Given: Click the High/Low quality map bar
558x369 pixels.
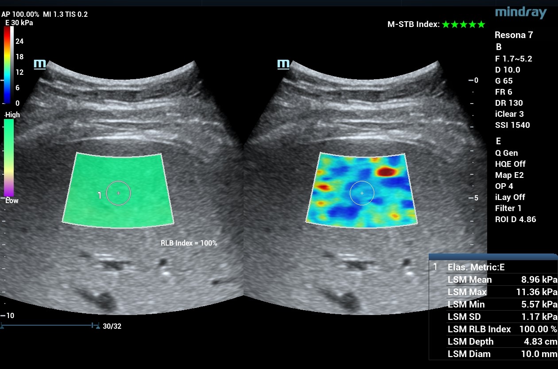Looking at the screenshot, I should tap(9, 157).
